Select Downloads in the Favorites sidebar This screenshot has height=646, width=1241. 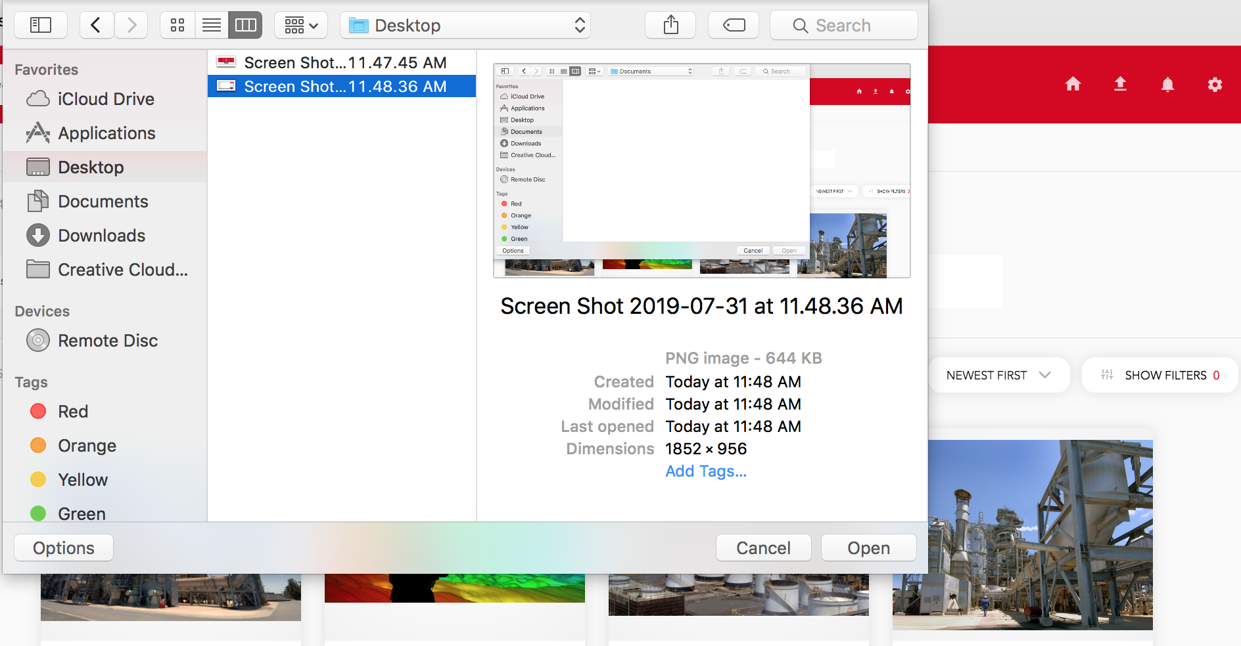point(101,236)
